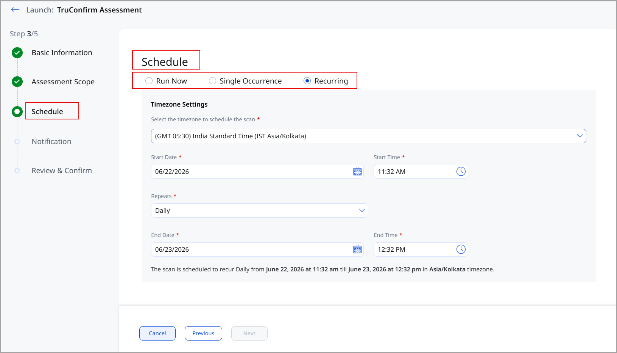Click the Cancel button
The width and height of the screenshot is (617, 353).
[x=157, y=333]
